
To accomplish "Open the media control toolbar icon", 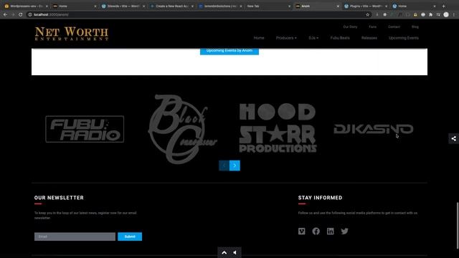I will (x=438, y=14).
